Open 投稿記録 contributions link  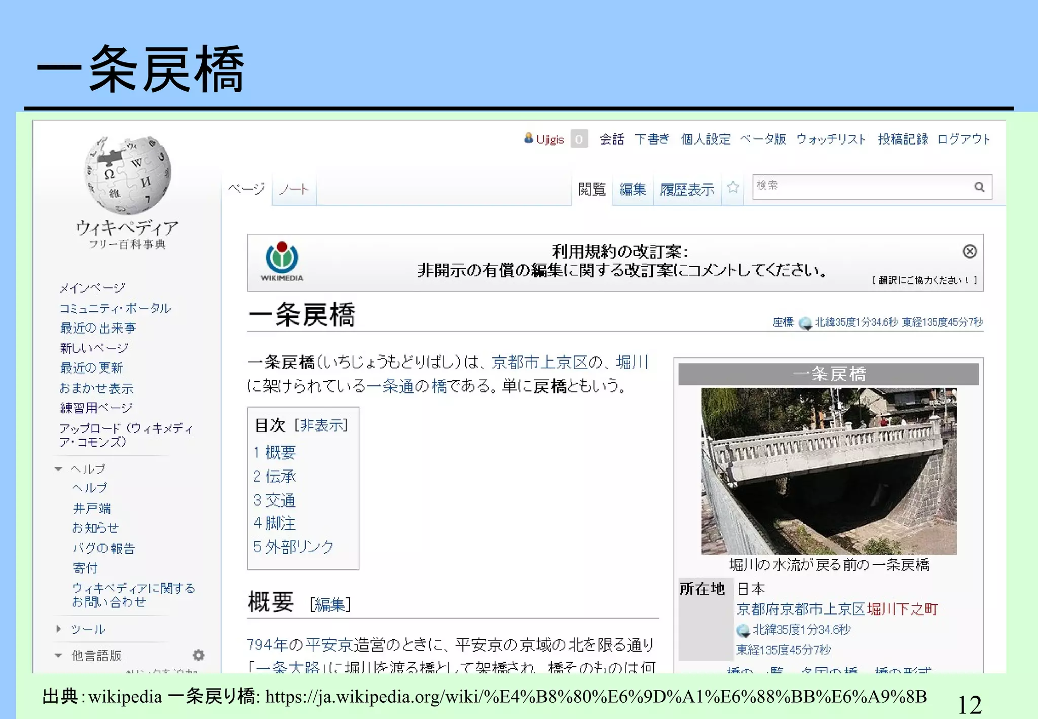pyautogui.click(x=903, y=139)
